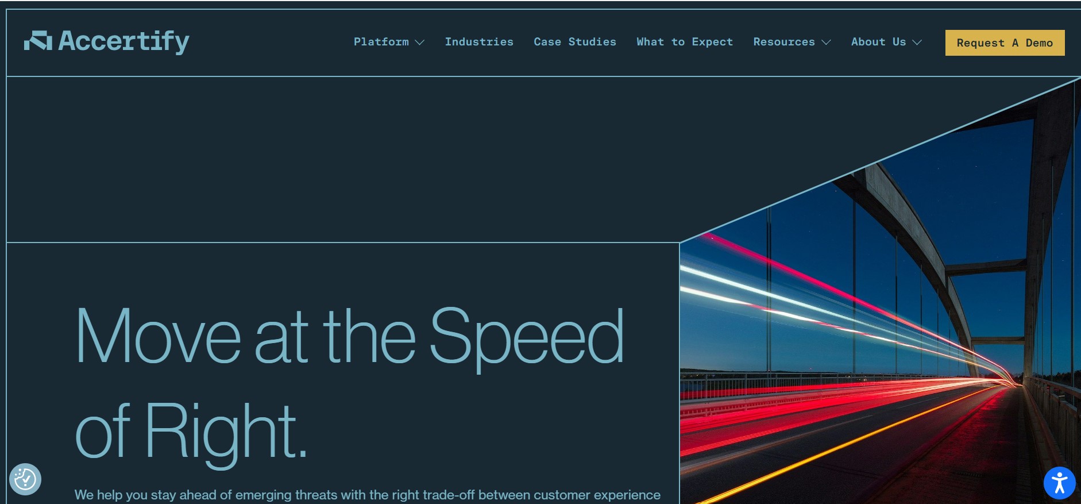Viewport: 1081px width, 504px height.
Task: Go to the Industries page
Action: 479,42
